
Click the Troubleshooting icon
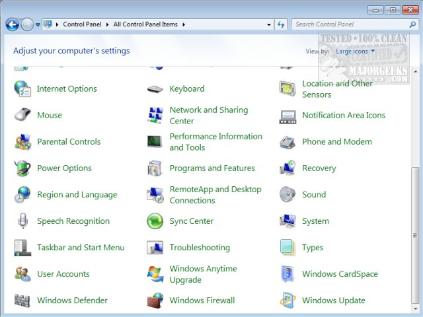155,248
